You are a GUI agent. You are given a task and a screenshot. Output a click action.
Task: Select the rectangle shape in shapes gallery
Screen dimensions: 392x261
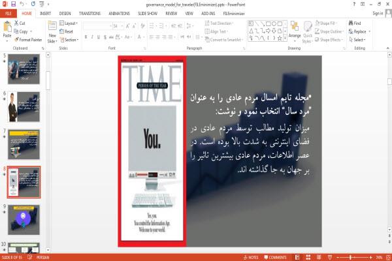pos(269,23)
